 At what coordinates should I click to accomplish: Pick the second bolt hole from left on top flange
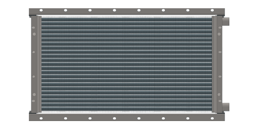click(x=66, y=10)
